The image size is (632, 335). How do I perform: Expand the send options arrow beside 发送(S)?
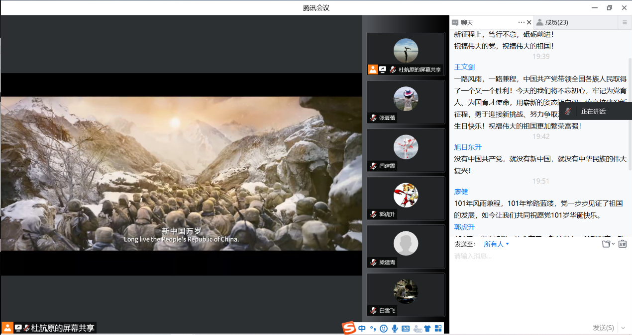[623, 328]
